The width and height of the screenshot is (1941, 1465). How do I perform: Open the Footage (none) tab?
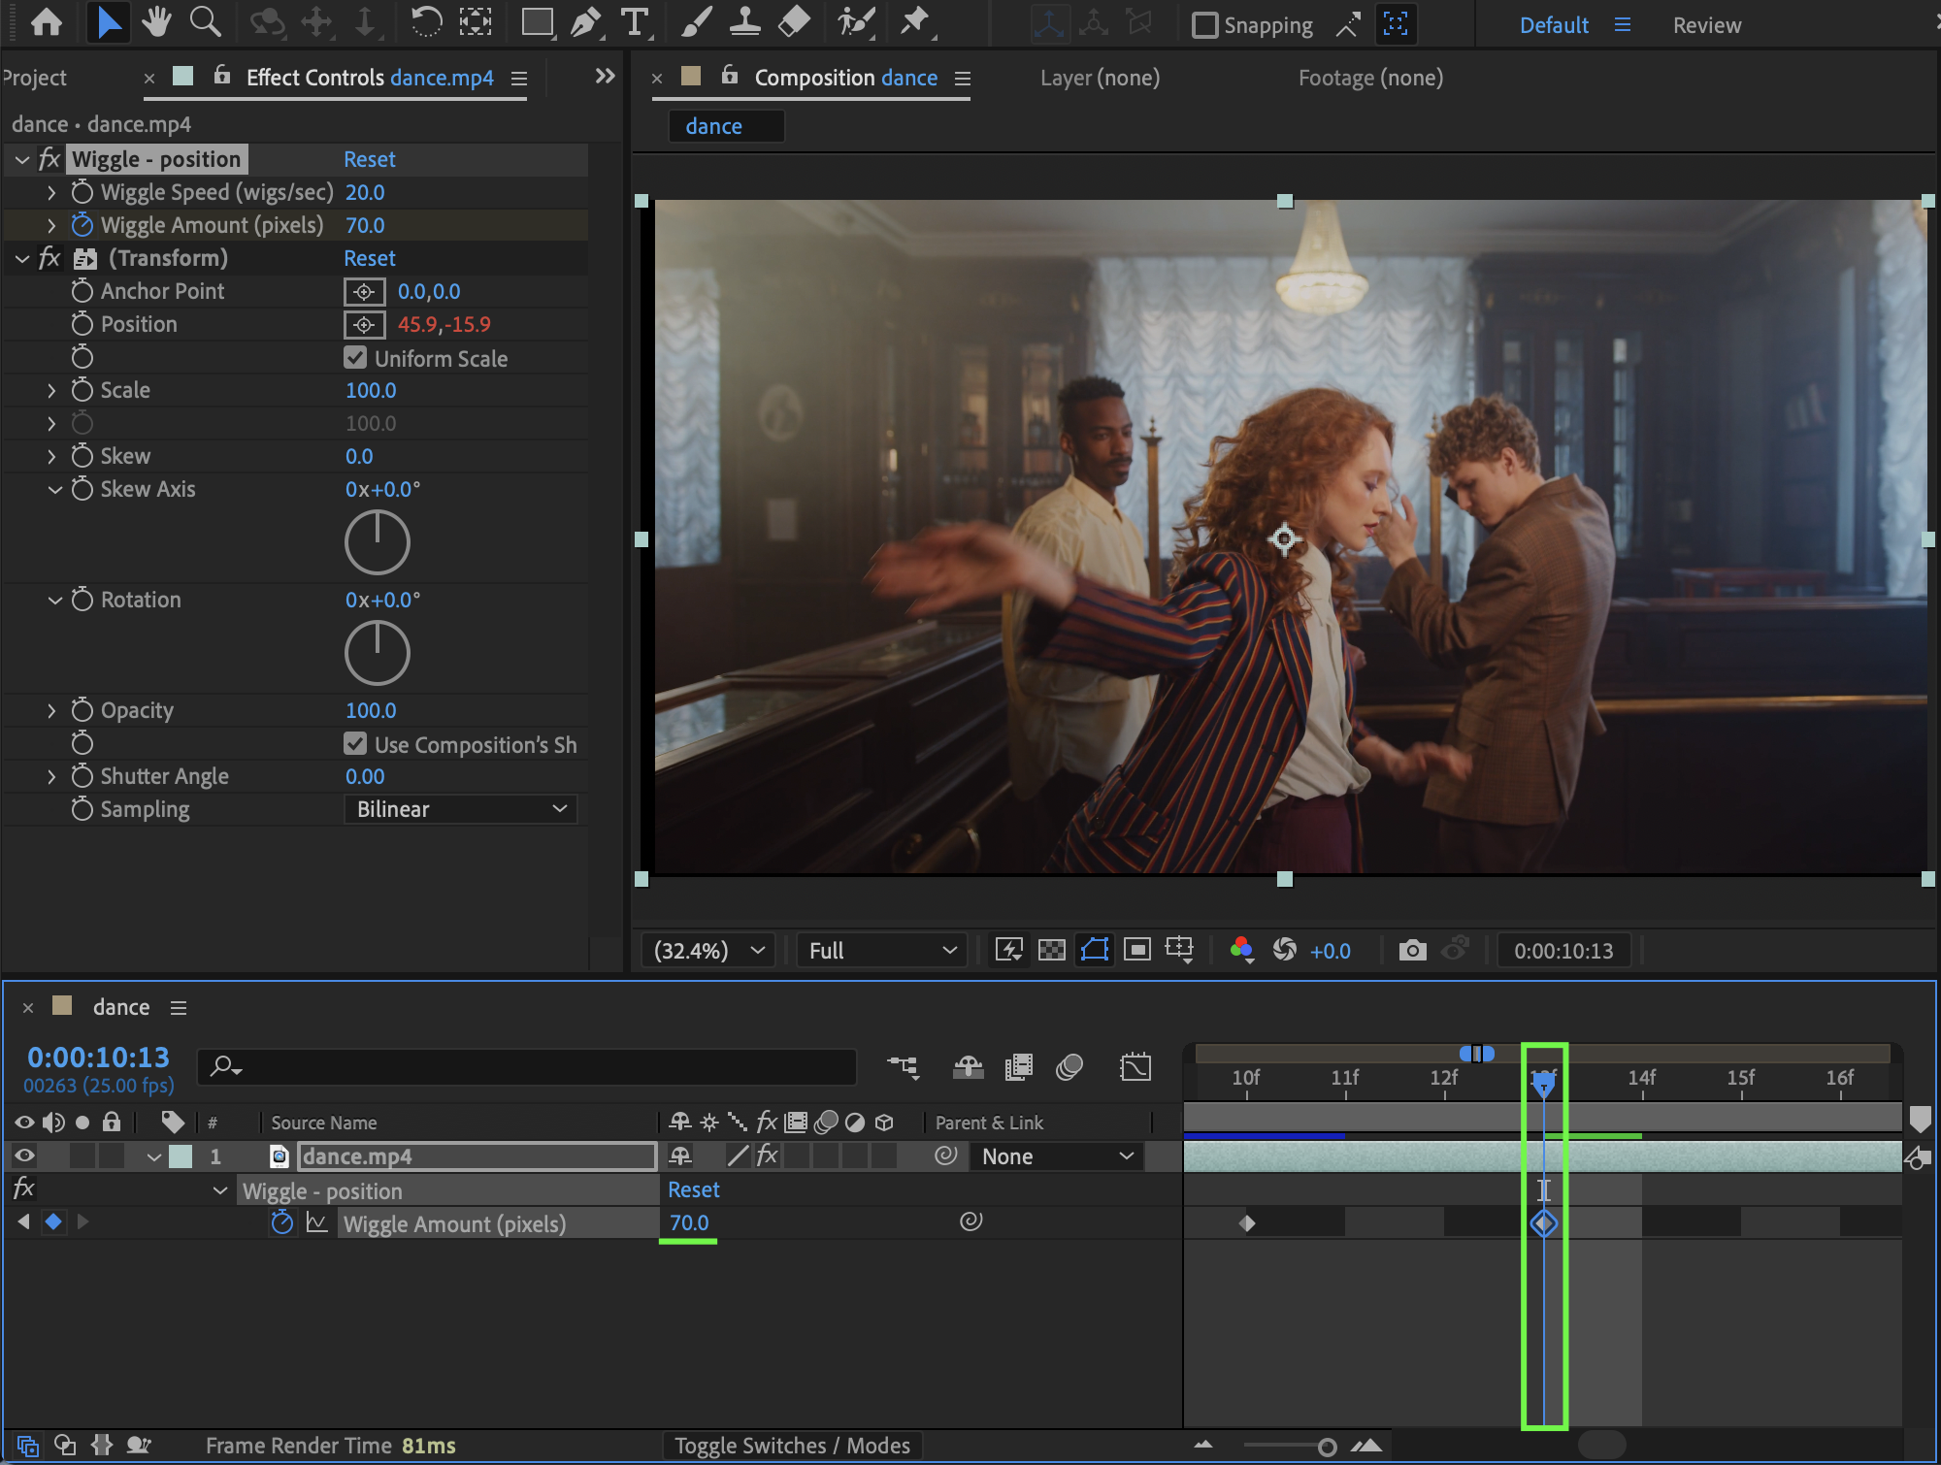pyautogui.click(x=1370, y=78)
